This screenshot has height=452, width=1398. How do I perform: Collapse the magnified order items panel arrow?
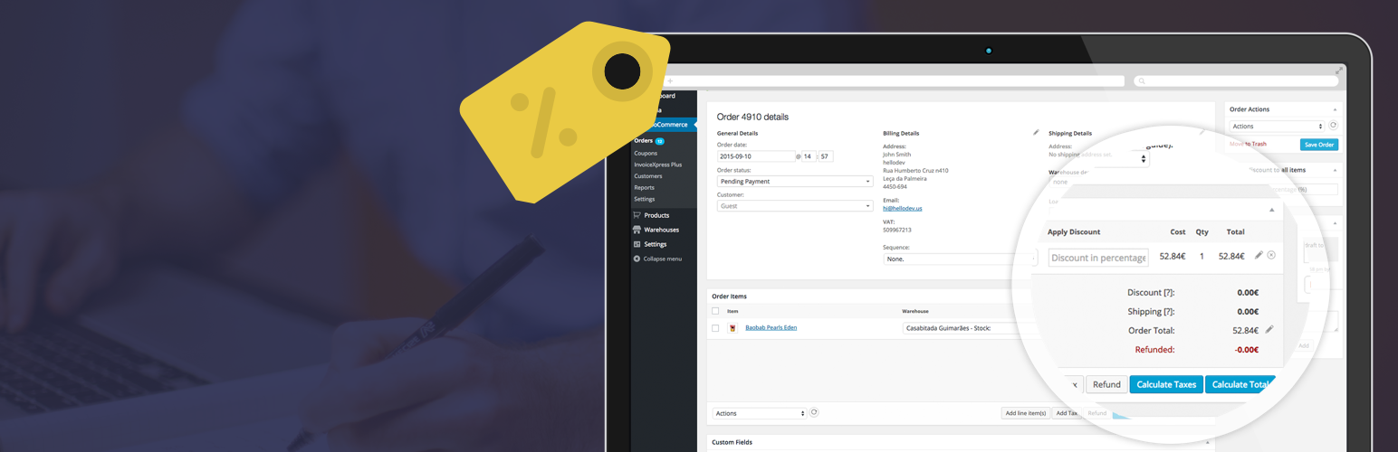1271,210
